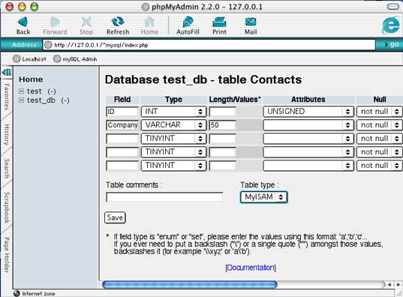
Task: Open attributes dropdown in Company row
Action: point(308,125)
